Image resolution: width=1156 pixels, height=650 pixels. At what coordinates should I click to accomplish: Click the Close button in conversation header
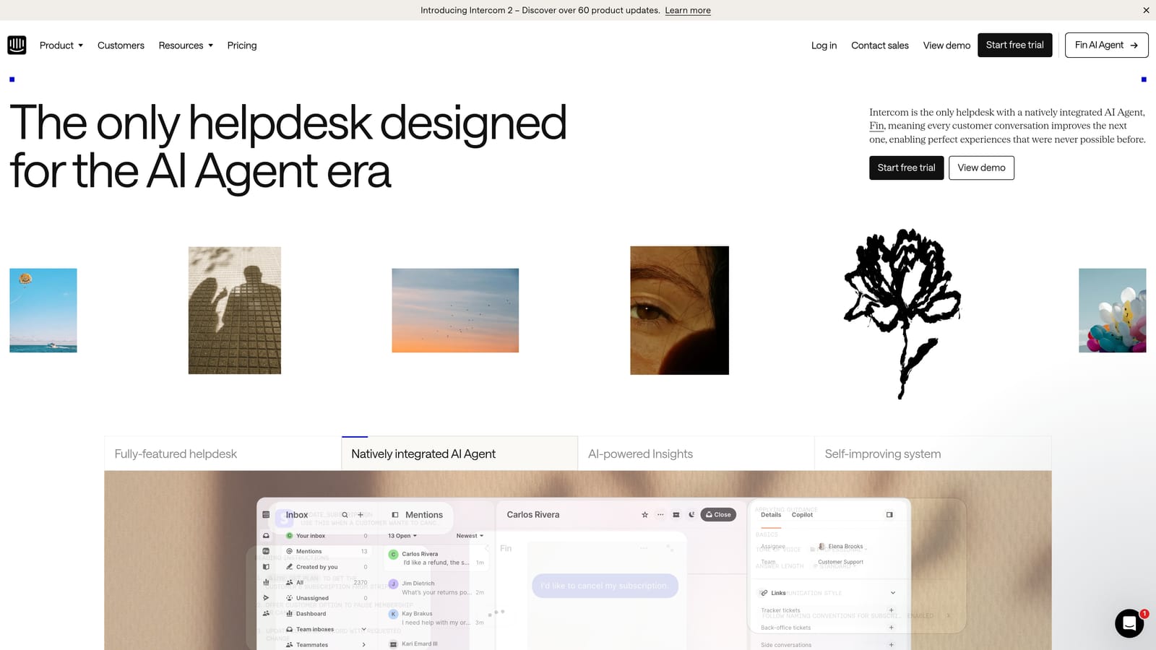(x=718, y=515)
